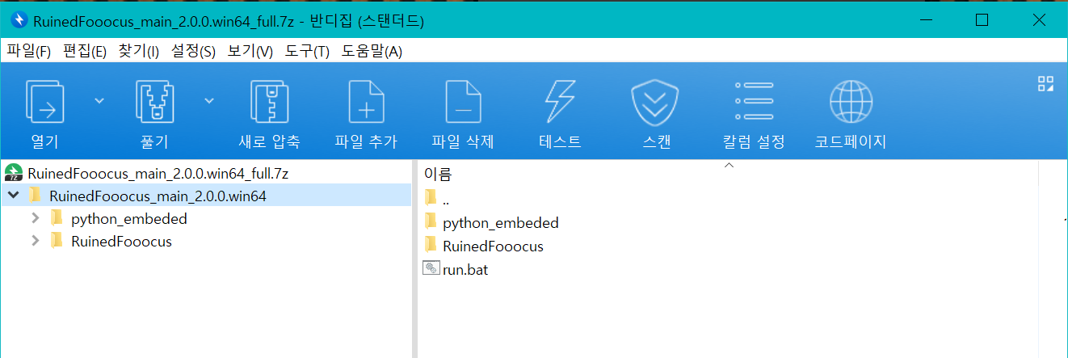The height and width of the screenshot is (358, 1068).
Task: Click the 7z archive icon in the tree
Action: point(13,172)
